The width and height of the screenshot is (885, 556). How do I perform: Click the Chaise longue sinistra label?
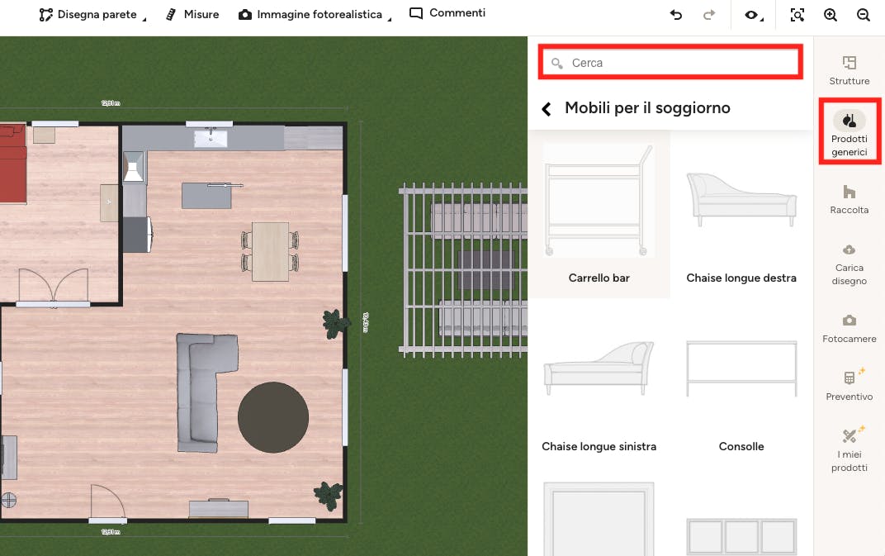[x=599, y=446]
